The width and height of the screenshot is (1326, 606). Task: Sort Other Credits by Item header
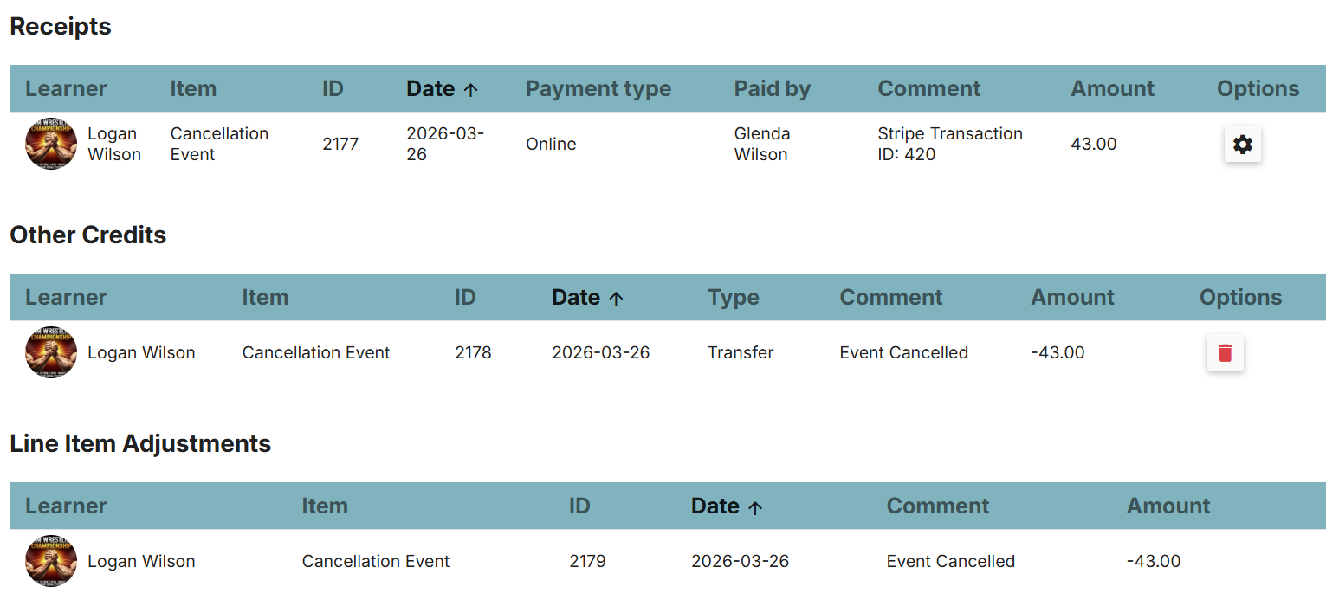point(265,298)
